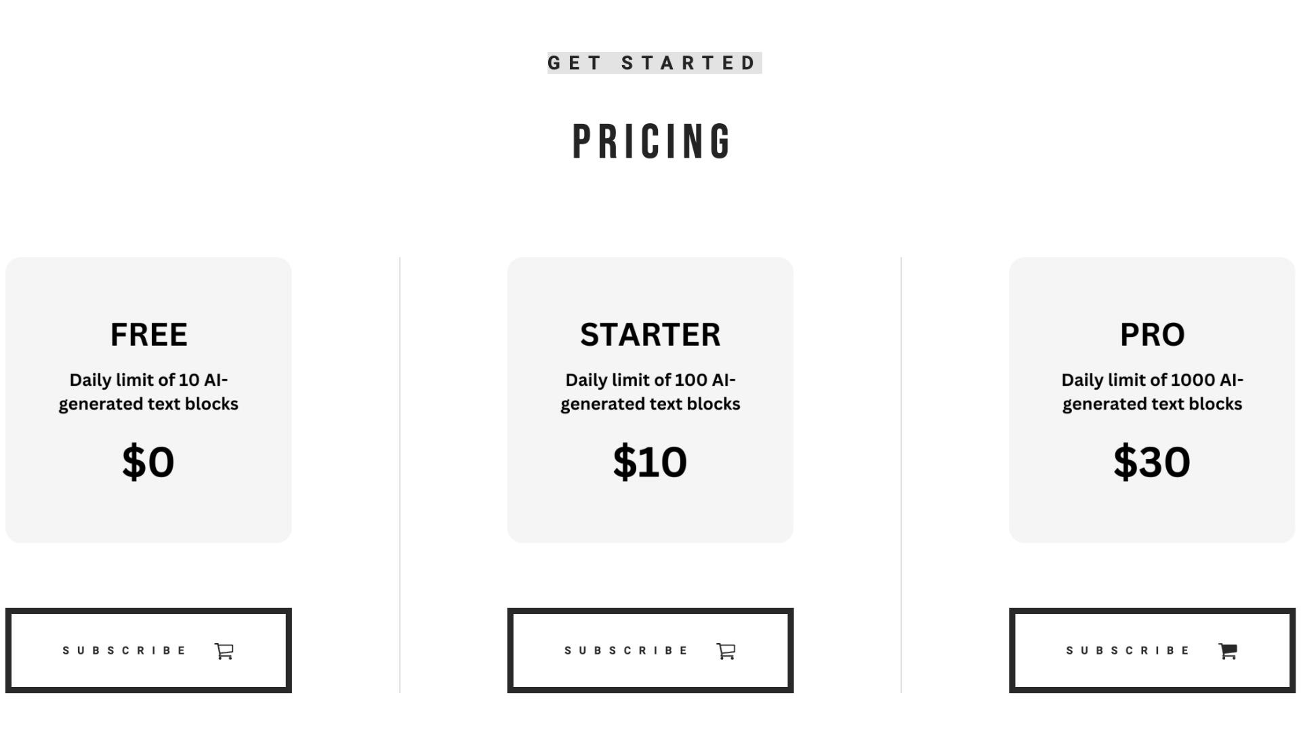Select the PRO plan title
The height and width of the screenshot is (731, 1301).
(1152, 334)
